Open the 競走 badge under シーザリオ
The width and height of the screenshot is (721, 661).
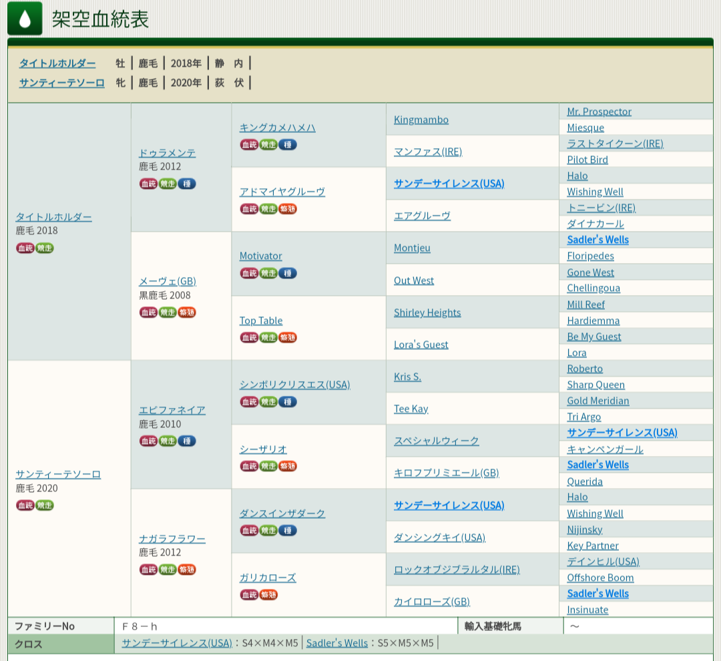pyautogui.click(x=268, y=467)
